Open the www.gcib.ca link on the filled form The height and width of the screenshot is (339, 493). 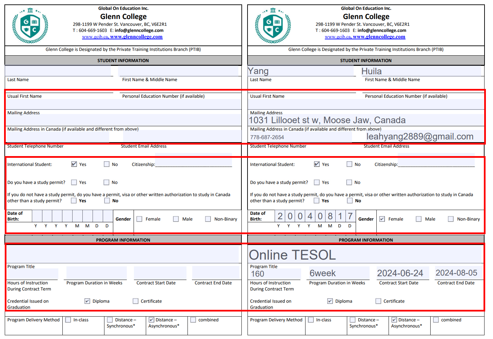tap(338, 37)
